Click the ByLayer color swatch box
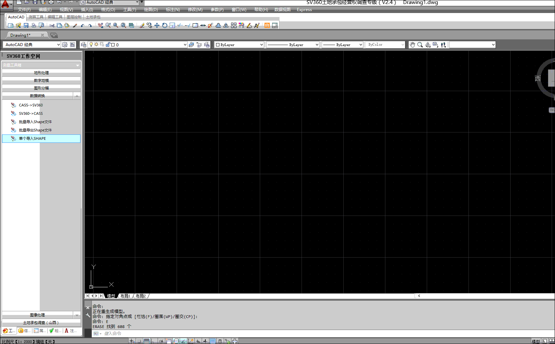Viewport: 555px width, 344px height. coord(218,45)
